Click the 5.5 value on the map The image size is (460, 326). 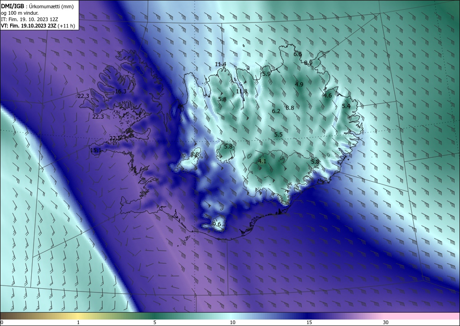278,135
